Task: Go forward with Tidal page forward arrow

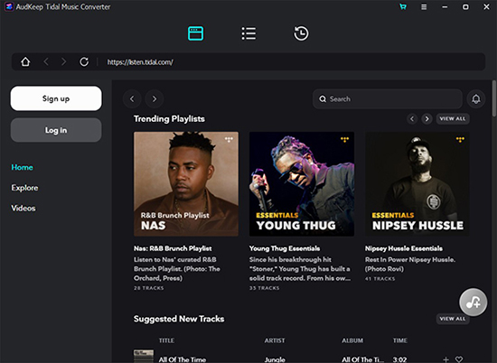Action: (x=155, y=98)
